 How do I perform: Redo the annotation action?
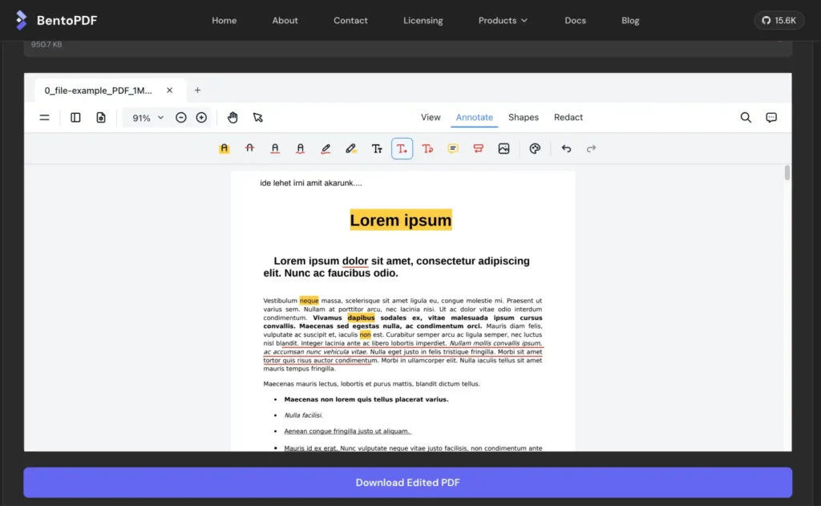pos(591,149)
